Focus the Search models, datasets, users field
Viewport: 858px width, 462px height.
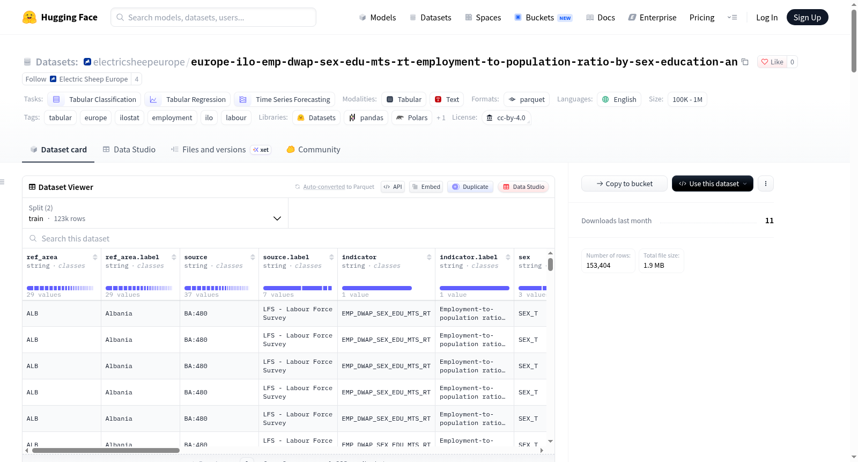point(213,17)
